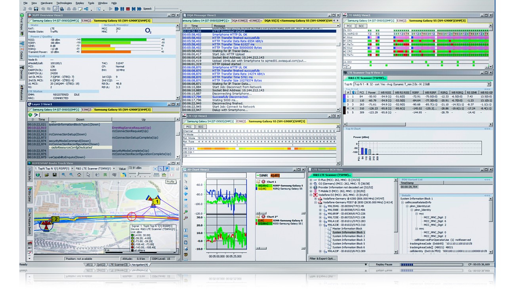
Task: Select the fast-forward replay control icon
Action: tap(139, 9)
